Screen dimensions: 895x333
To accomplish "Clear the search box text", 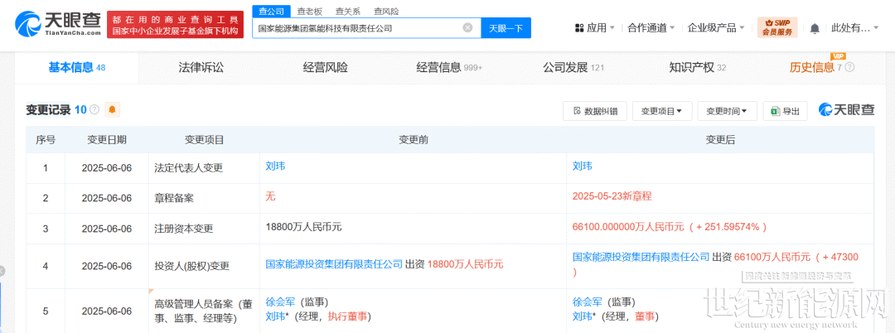I will point(467,27).
